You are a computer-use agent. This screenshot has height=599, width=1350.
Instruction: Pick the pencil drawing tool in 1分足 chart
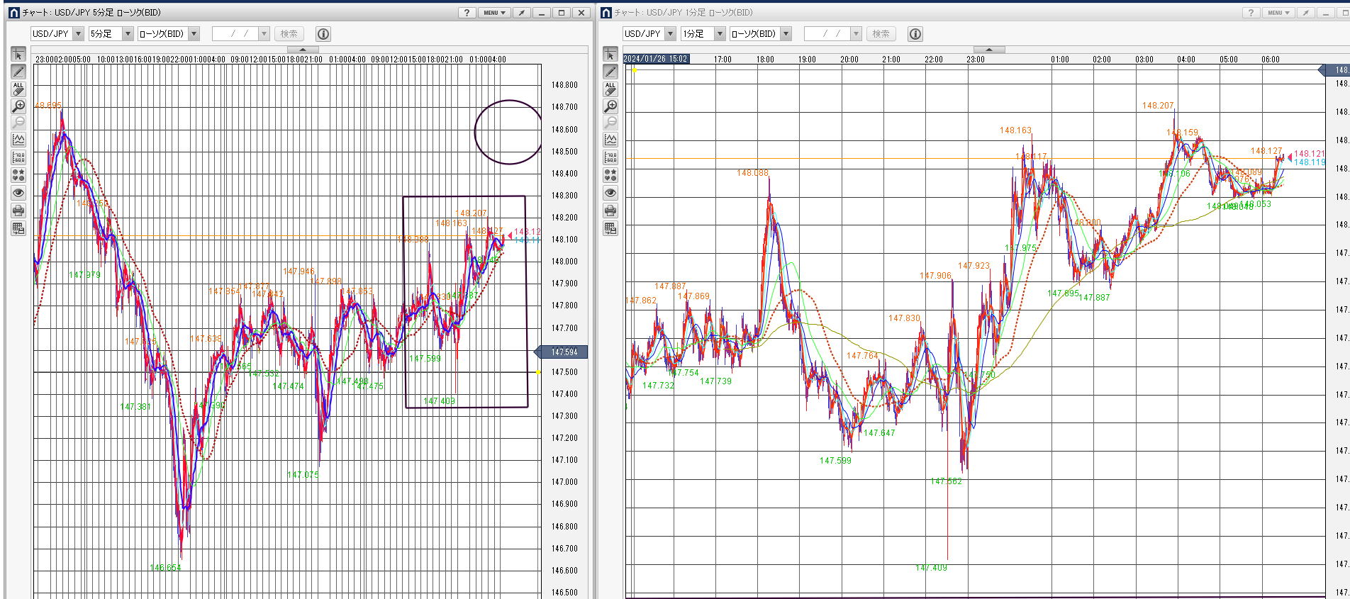point(610,72)
